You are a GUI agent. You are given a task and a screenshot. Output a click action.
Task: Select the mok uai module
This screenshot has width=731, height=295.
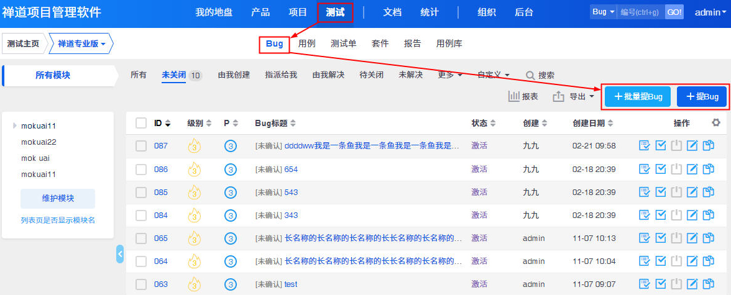point(35,158)
